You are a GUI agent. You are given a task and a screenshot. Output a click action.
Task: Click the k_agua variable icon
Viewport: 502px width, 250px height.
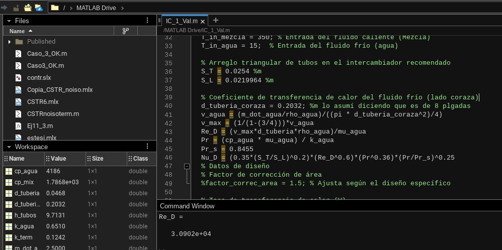coord(9,226)
